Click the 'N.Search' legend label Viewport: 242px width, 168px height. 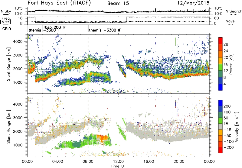(x=234, y=11)
